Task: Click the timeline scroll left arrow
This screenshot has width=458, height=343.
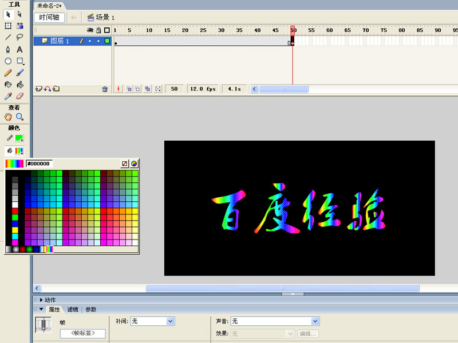Action: 254,89
